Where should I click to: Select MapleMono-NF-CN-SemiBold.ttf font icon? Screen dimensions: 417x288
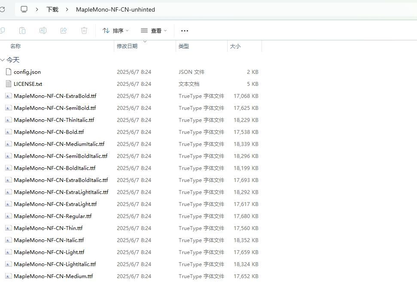click(x=9, y=108)
